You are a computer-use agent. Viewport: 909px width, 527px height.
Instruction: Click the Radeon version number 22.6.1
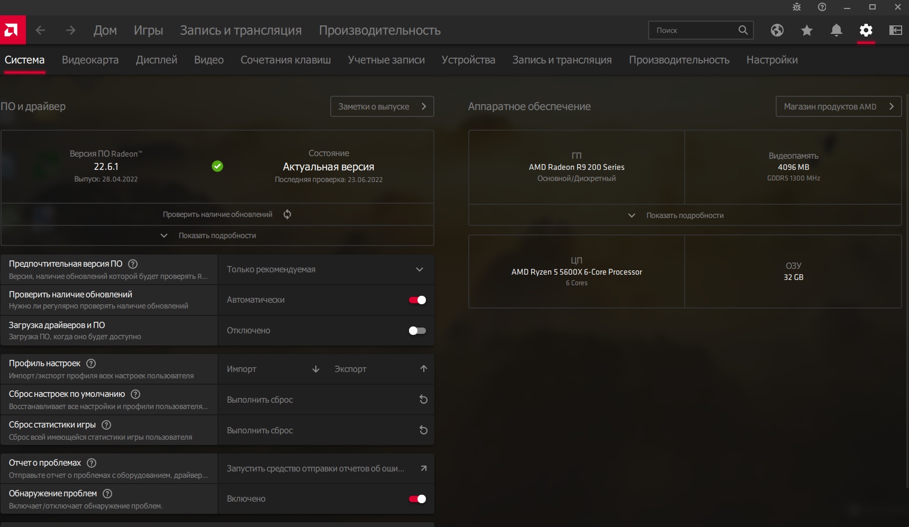[x=106, y=167]
